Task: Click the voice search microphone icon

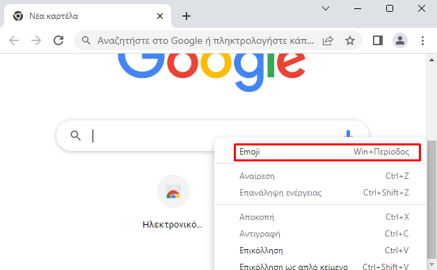Action: pyautogui.click(x=348, y=134)
